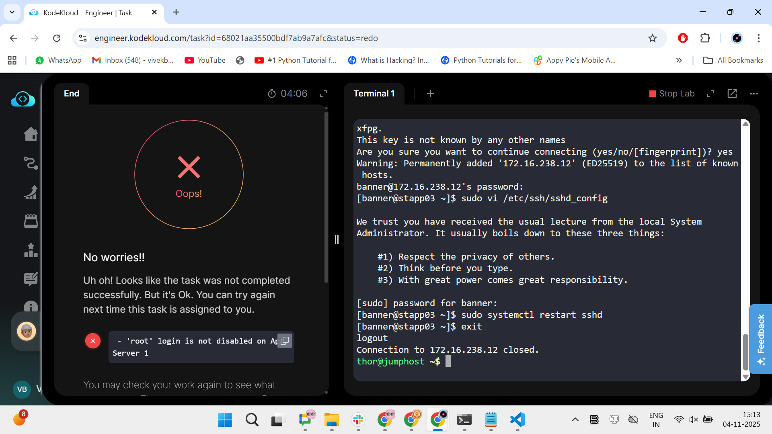Toggle terminal panel fullscreen view
Image resolution: width=772 pixels, height=434 pixels.
tap(710, 94)
